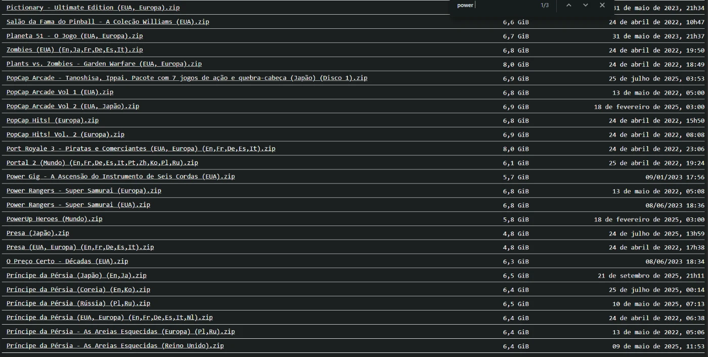Select PopCap Arcade Vol 2 zip link
This screenshot has width=708, height=357.
pos(72,106)
